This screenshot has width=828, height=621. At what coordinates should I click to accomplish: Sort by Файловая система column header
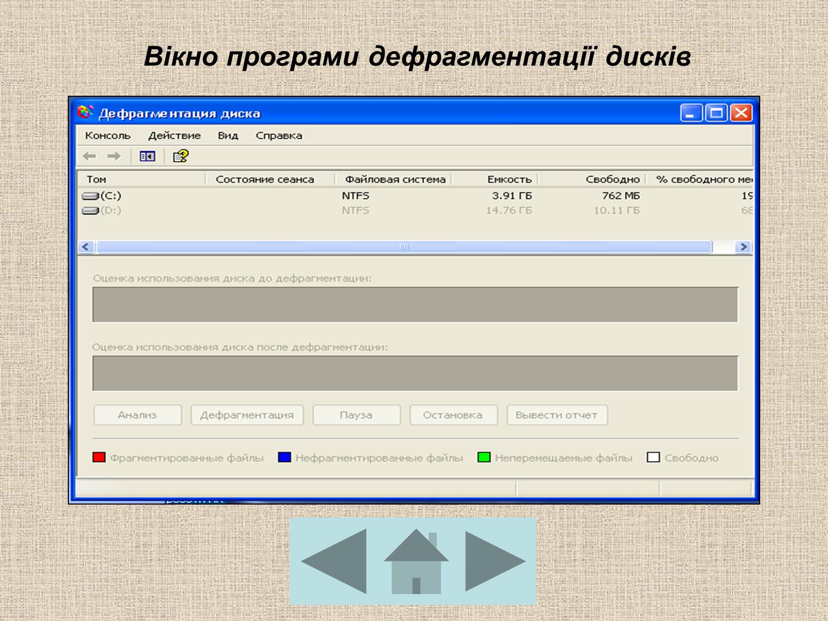click(x=393, y=179)
